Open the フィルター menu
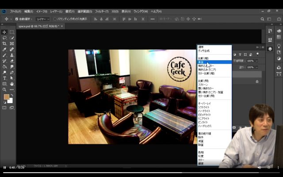Viewport: 283px width, 177px height. click(101, 11)
